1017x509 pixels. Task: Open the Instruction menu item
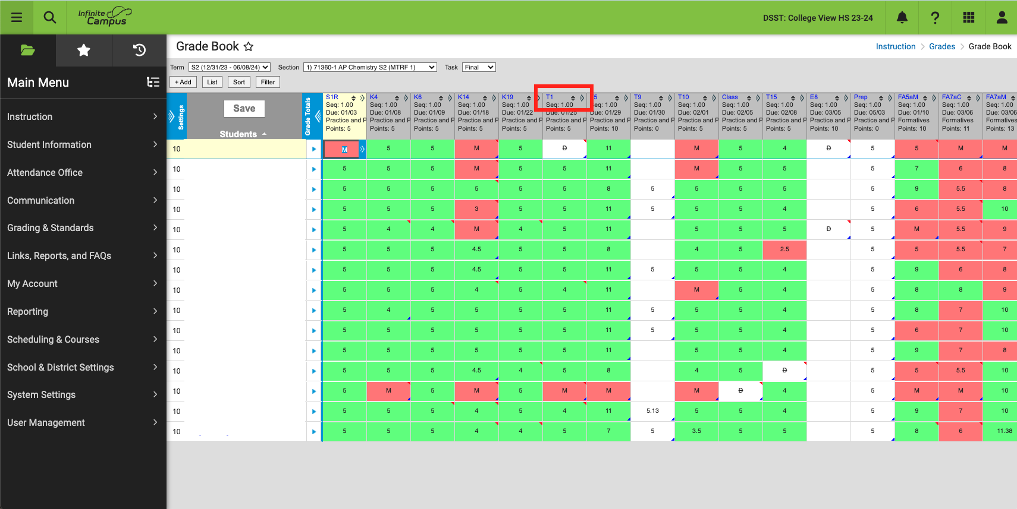(x=83, y=116)
